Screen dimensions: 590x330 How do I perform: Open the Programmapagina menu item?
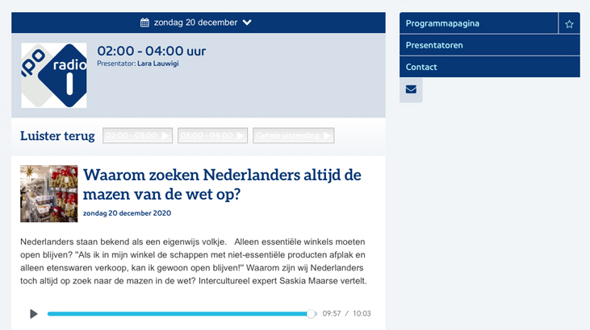point(479,23)
